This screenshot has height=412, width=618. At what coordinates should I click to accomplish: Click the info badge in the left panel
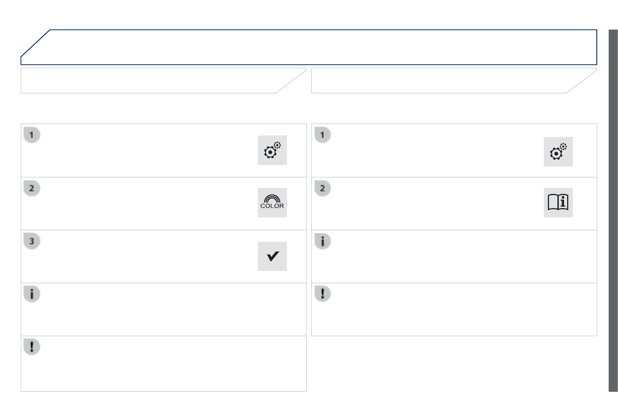click(x=32, y=294)
